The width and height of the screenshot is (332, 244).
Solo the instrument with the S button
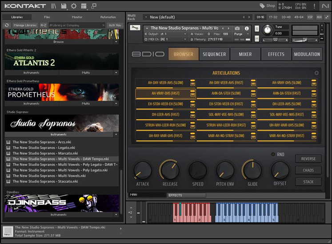coord(257,28)
